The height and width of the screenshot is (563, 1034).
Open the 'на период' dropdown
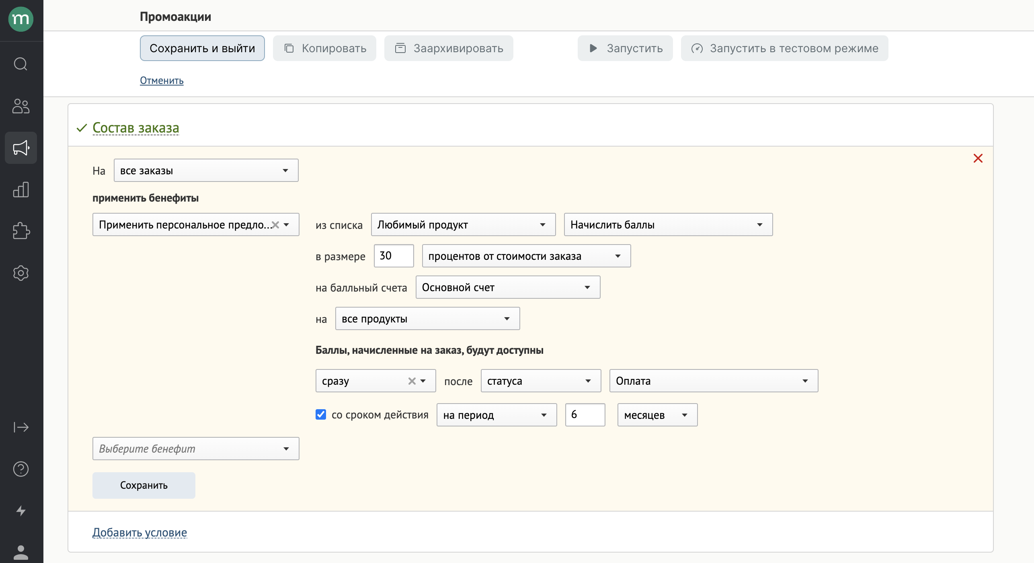coord(497,415)
